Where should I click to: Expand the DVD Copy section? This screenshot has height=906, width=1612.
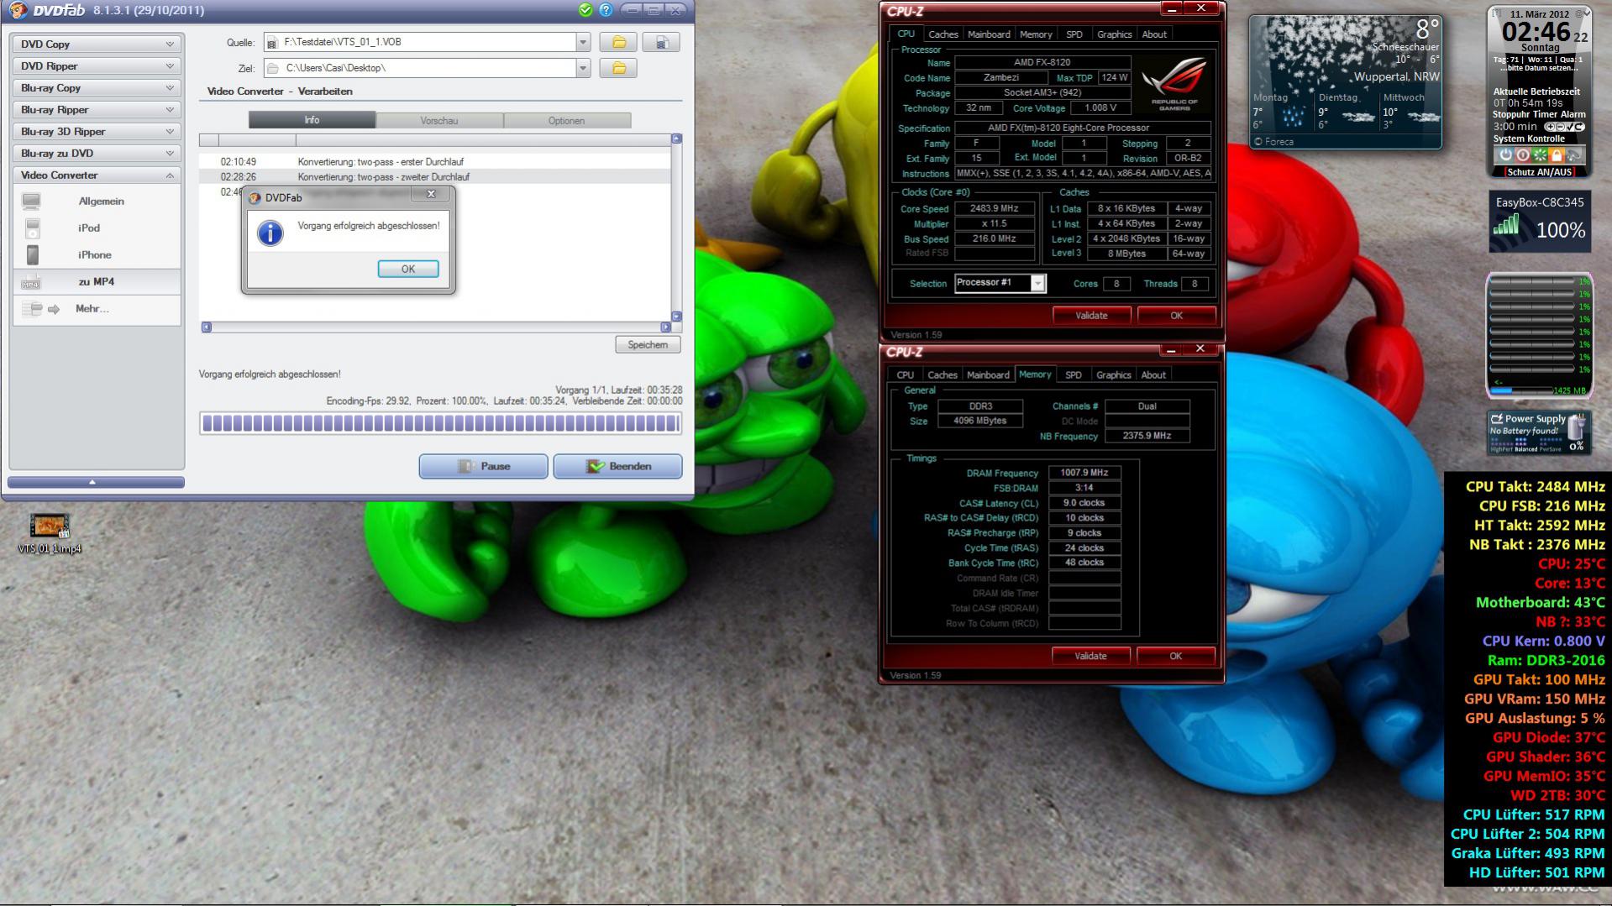click(97, 45)
